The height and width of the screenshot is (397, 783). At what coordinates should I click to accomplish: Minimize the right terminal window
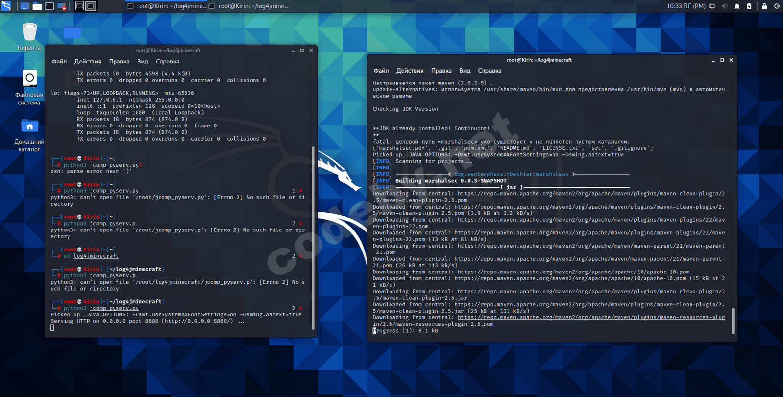click(713, 60)
